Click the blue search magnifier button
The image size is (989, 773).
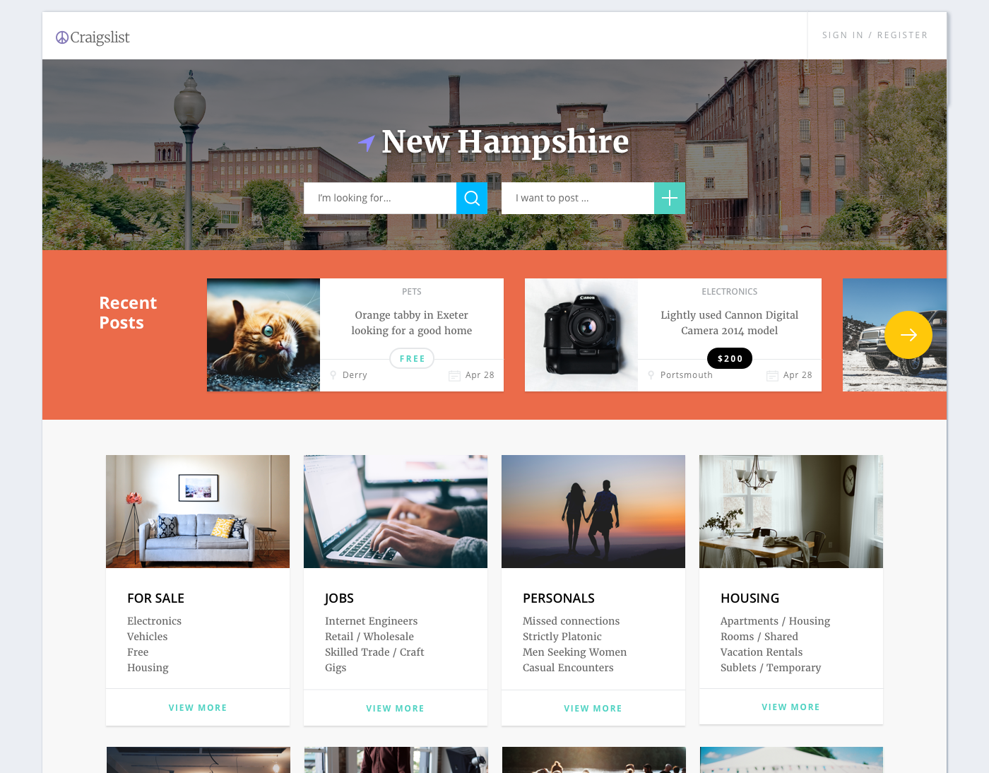[x=472, y=199]
